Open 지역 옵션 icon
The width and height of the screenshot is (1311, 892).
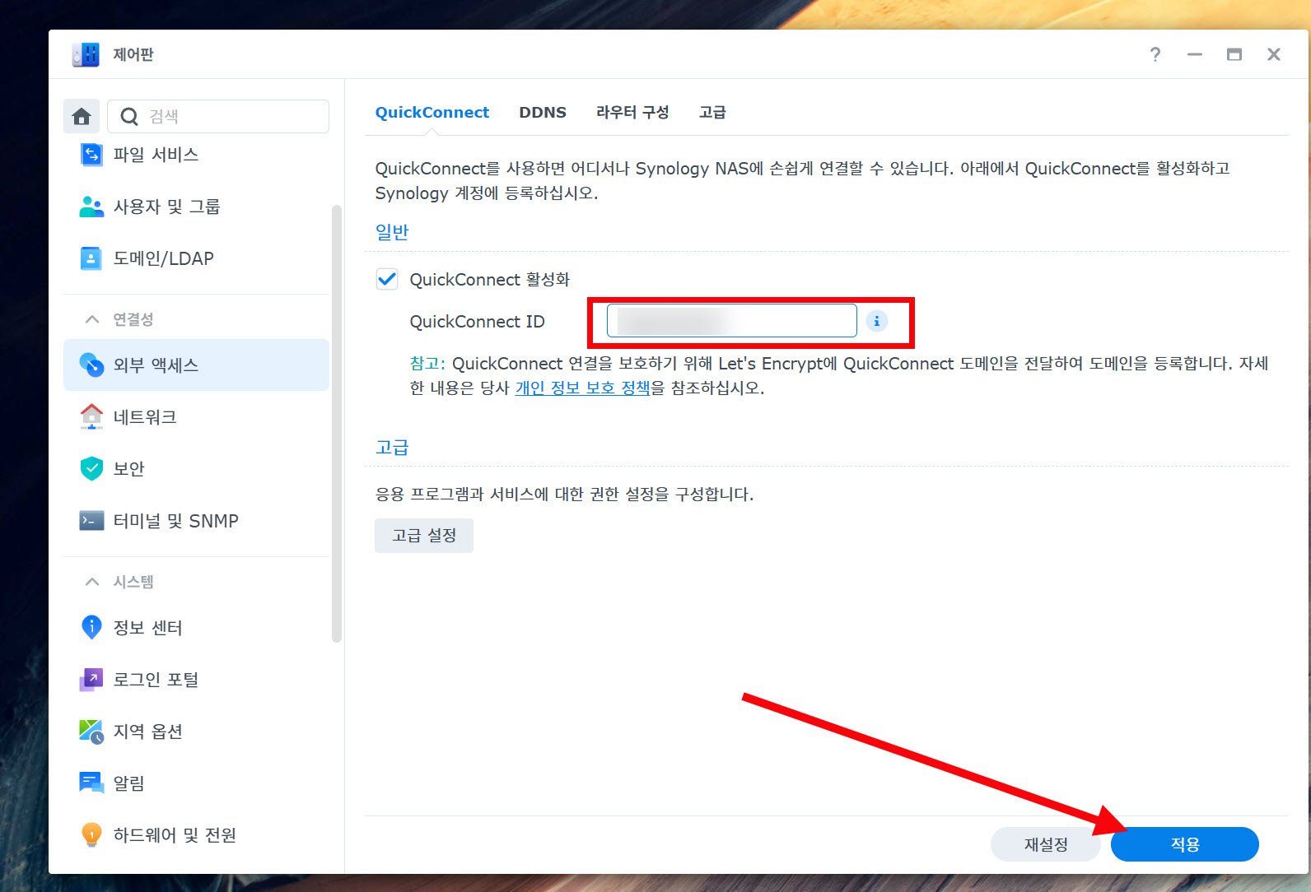point(91,731)
